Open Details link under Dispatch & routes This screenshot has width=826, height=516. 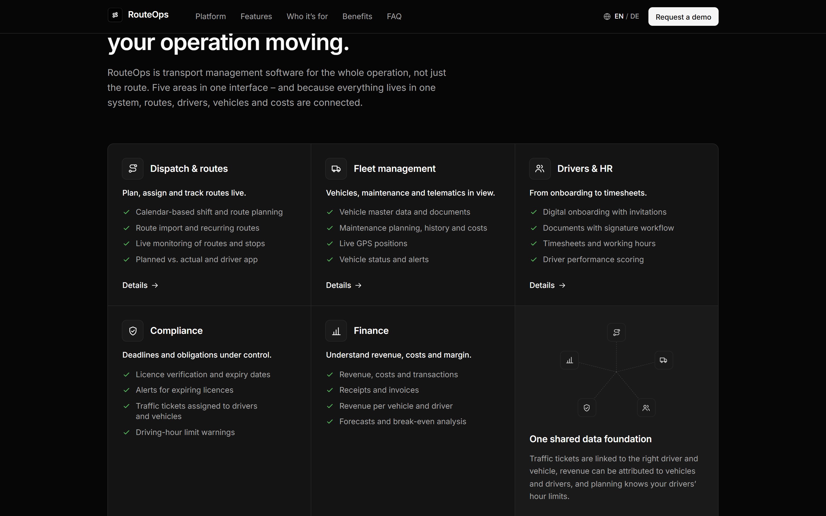(x=140, y=285)
